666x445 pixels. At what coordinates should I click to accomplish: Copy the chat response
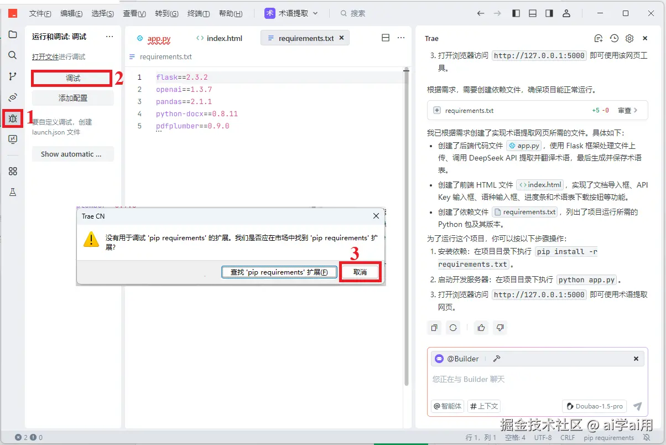pyautogui.click(x=434, y=328)
